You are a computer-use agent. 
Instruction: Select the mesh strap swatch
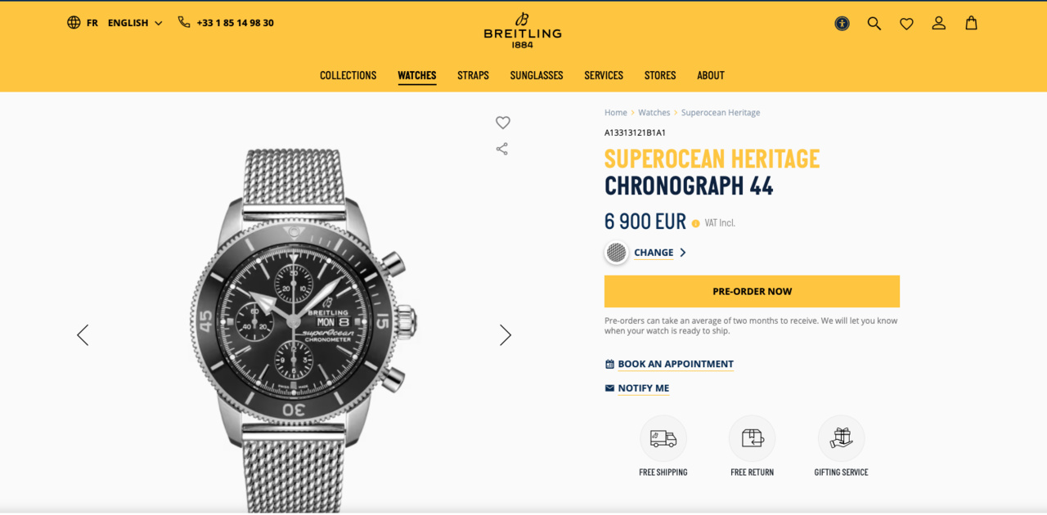(x=617, y=253)
